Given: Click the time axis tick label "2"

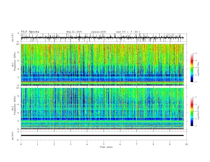Looking at the screenshot, I should pos(54,144).
